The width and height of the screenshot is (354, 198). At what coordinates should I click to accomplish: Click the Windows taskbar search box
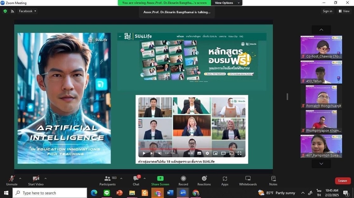(50, 193)
